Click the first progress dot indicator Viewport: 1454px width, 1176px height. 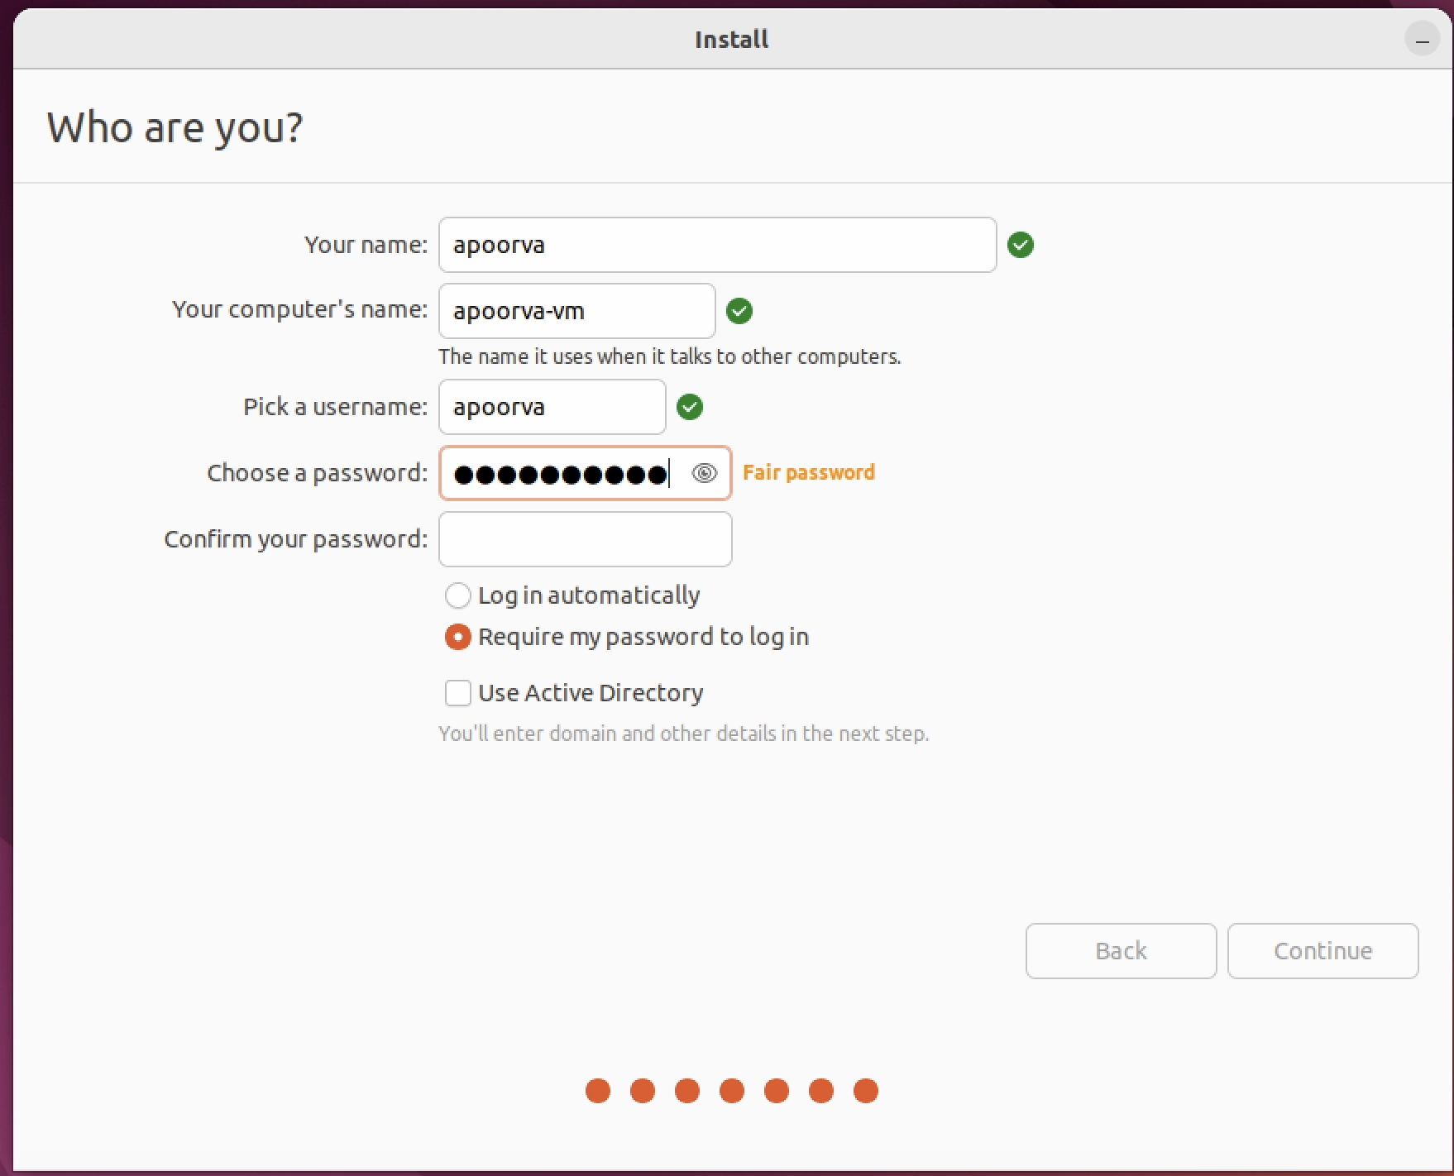(598, 1091)
